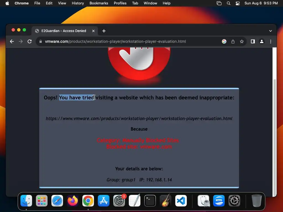Open the Apple menu
The width and height of the screenshot is (283, 212).
7,3
